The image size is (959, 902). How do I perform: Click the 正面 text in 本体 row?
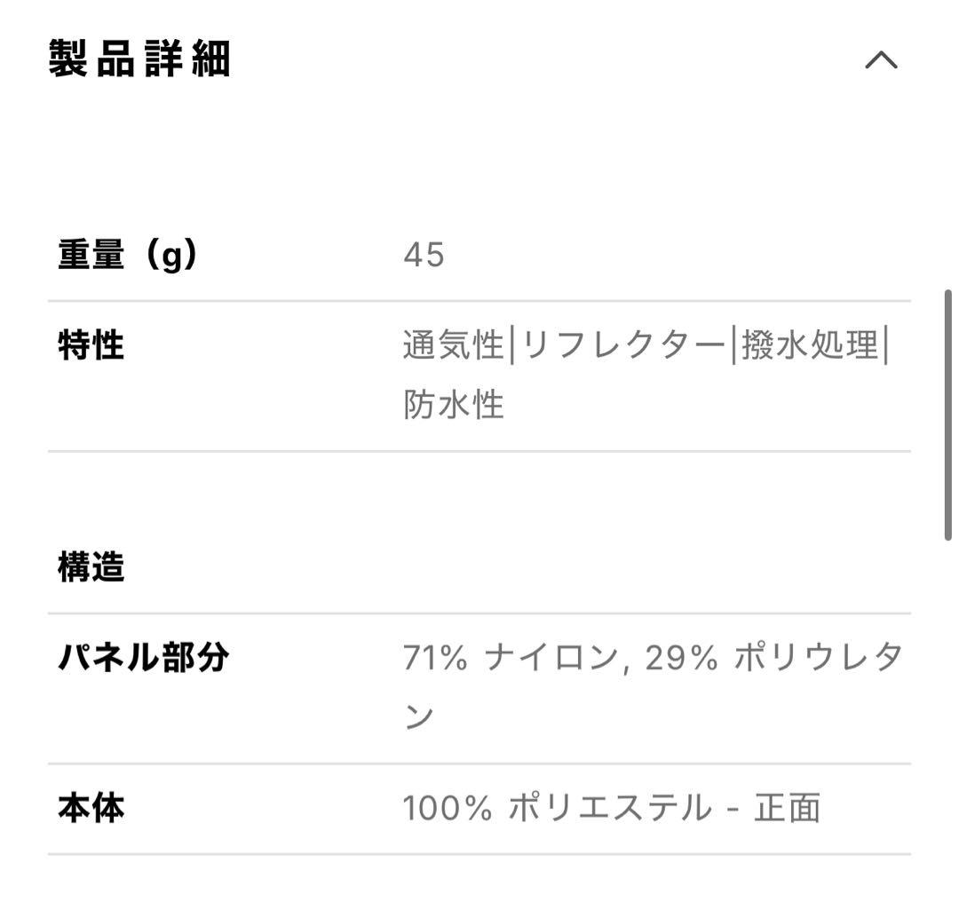pos(787,809)
